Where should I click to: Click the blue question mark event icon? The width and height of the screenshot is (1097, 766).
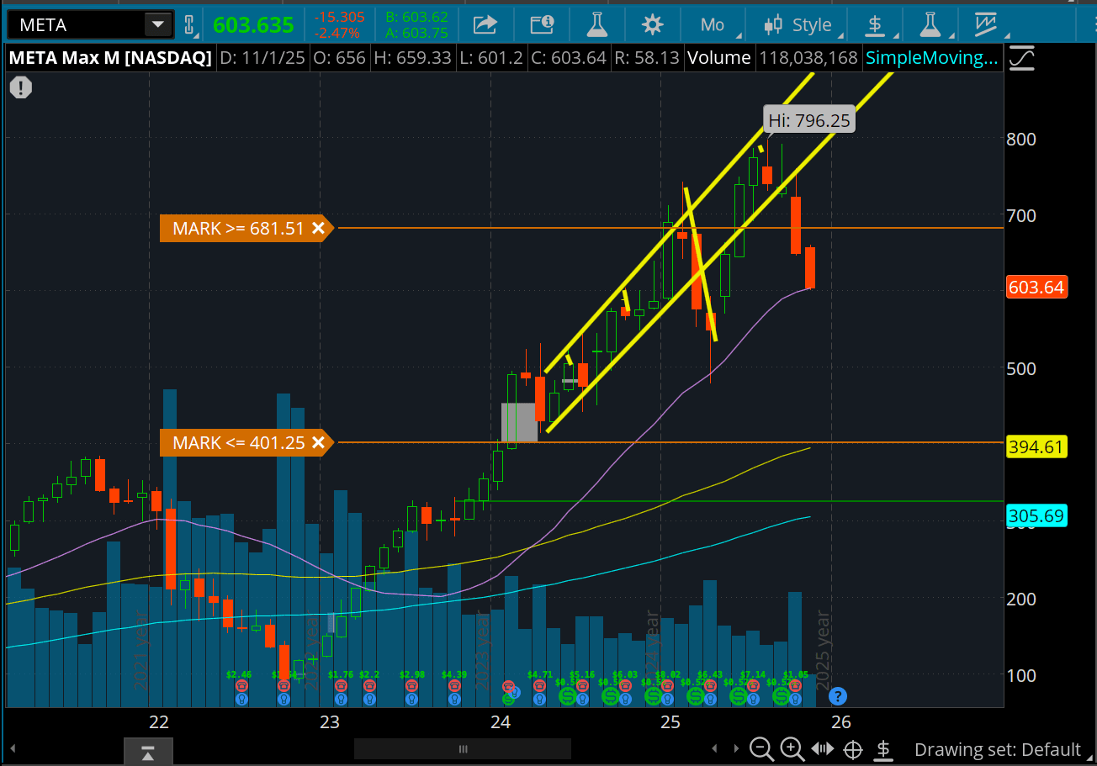click(838, 696)
